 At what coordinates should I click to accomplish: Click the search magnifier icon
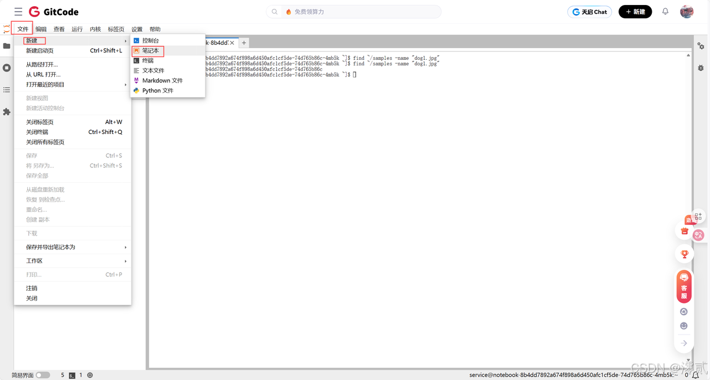coord(275,12)
